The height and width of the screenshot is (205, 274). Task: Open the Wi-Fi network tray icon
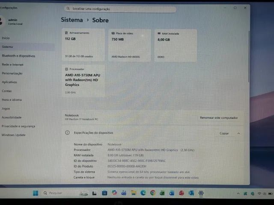click(x=259, y=193)
